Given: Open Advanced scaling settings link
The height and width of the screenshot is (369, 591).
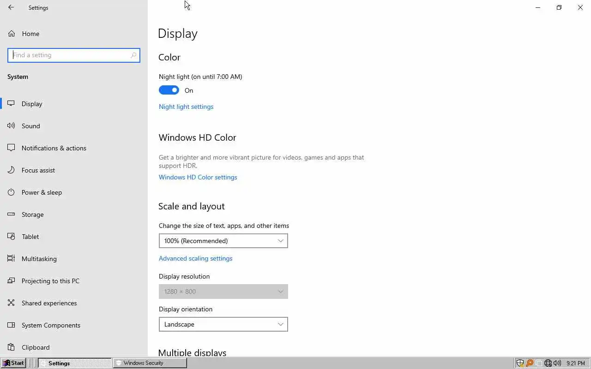Looking at the screenshot, I should click(196, 258).
